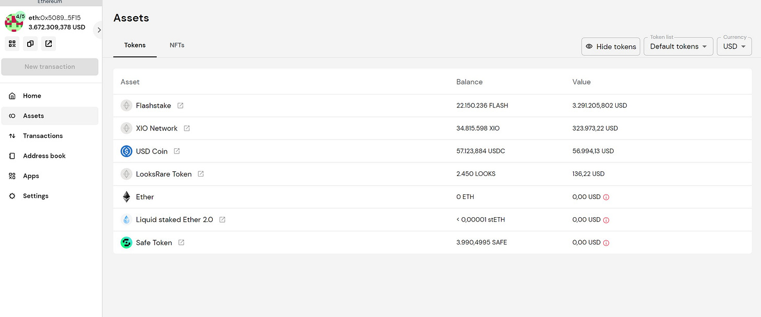
Task: Click the Value column header
Action: pyautogui.click(x=582, y=82)
